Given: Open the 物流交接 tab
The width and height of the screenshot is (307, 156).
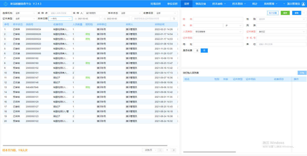Looking at the screenshot, I should click(x=201, y=4).
